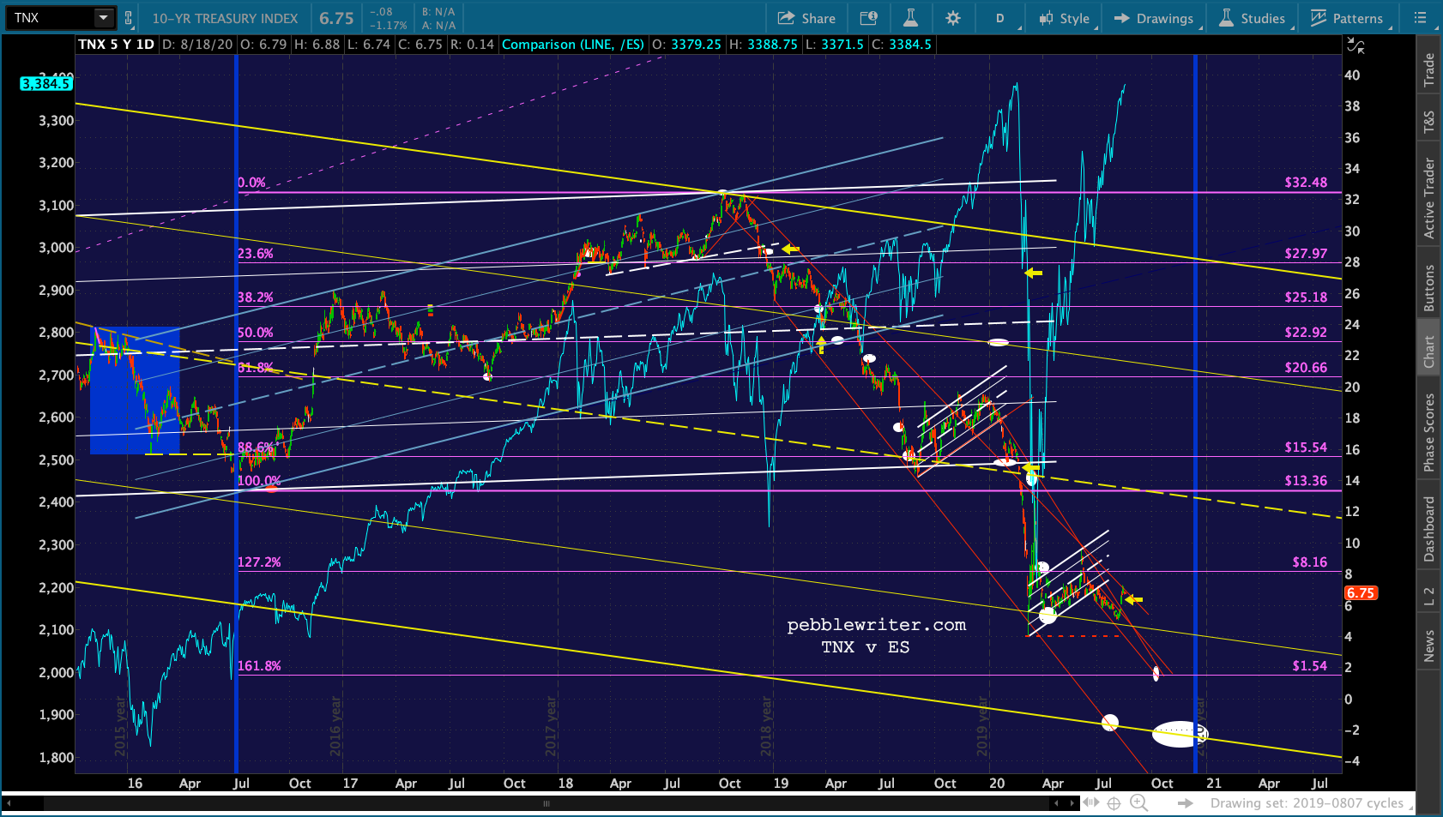Click the 23.6% retracement label
Screen dimensions: 1443x817
click(256, 253)
